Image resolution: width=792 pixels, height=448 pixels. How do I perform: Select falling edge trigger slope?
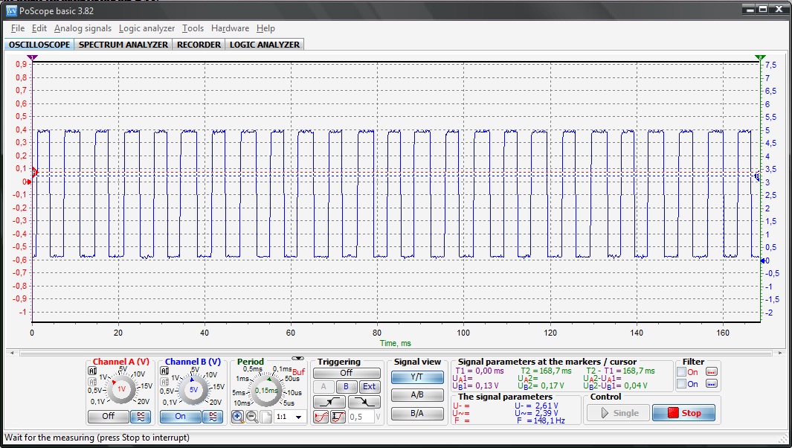click(x=364, y=402)
